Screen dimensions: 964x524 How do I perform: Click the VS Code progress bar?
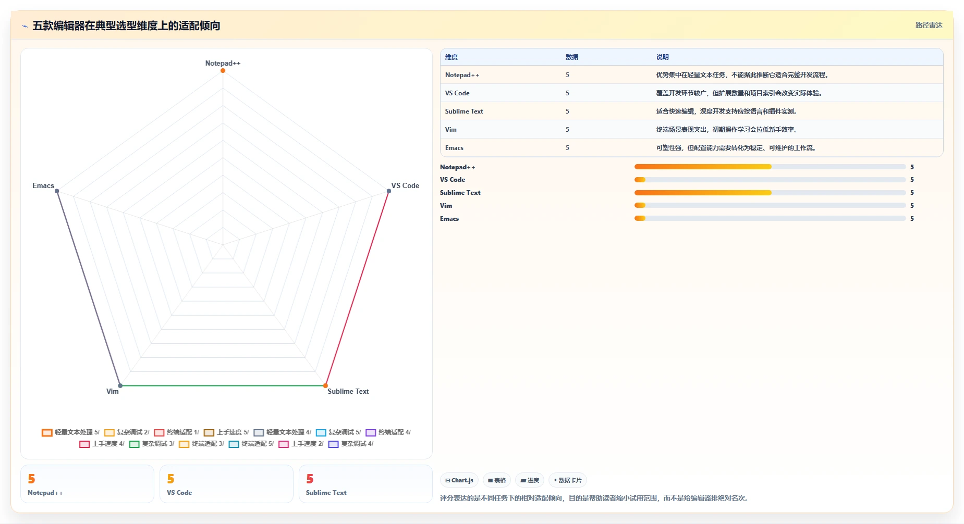pyautogui.click(x=770, y=180)
